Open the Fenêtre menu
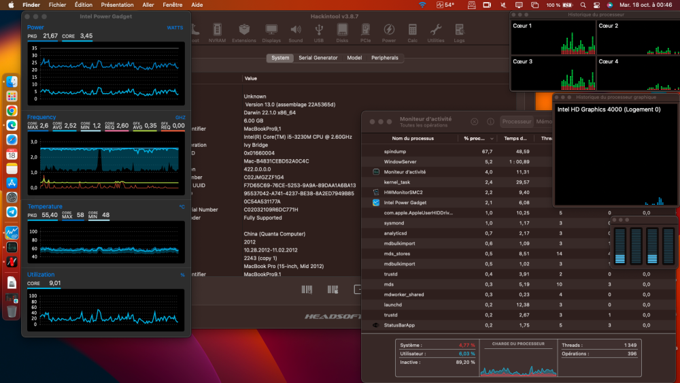 click(173, 5)
